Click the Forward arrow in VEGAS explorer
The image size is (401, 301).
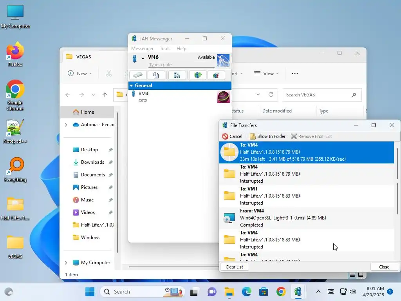coord(81,95)
